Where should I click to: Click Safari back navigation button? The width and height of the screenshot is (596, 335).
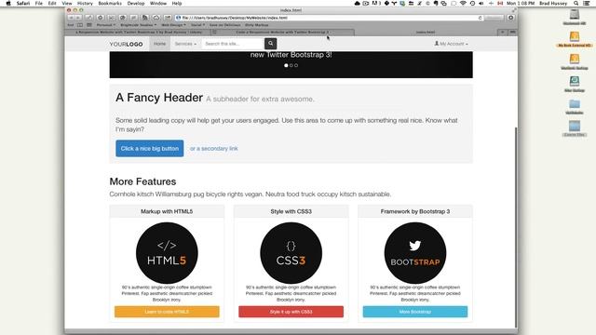71,18
